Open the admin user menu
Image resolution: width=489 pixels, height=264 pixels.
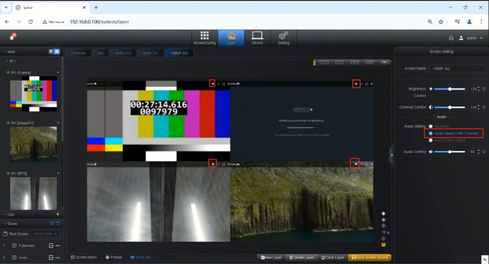[x=471, y=38]
